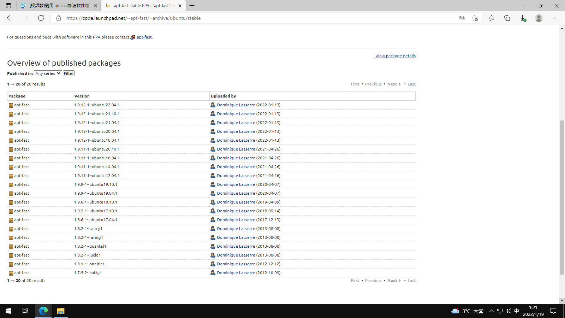The height and width of the screenshot is (318, 565).
Task: Open the Published in series dropdown
Action: tap(48, 73)
